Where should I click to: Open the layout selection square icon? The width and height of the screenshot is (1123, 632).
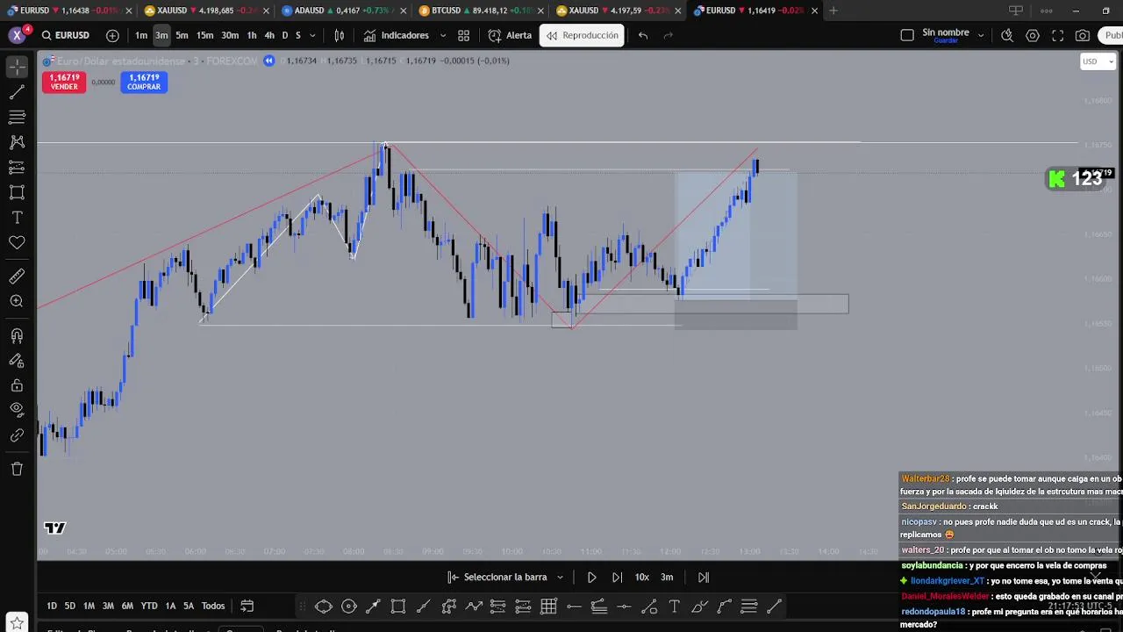[x=907, y=35]
